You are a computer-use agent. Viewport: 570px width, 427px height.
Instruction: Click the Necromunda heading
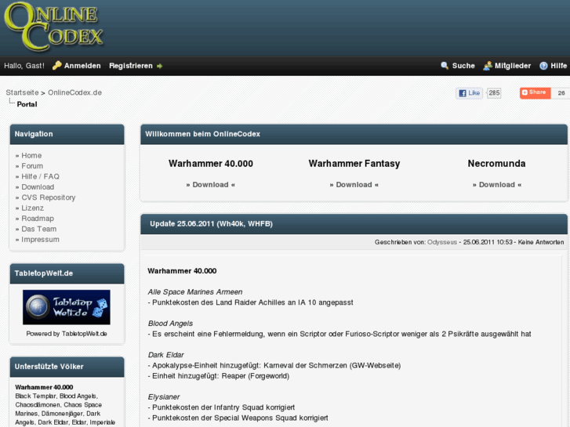(x=496, y=164)
